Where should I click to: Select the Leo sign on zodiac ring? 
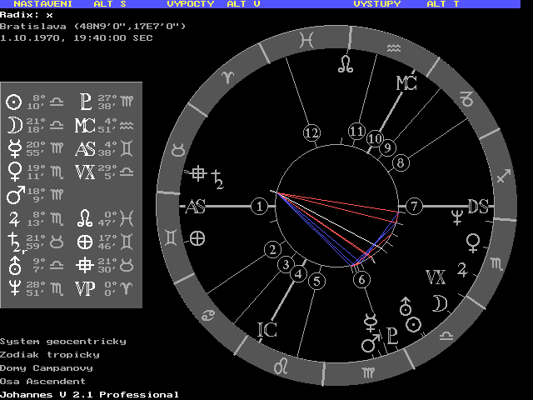point(283,365)
